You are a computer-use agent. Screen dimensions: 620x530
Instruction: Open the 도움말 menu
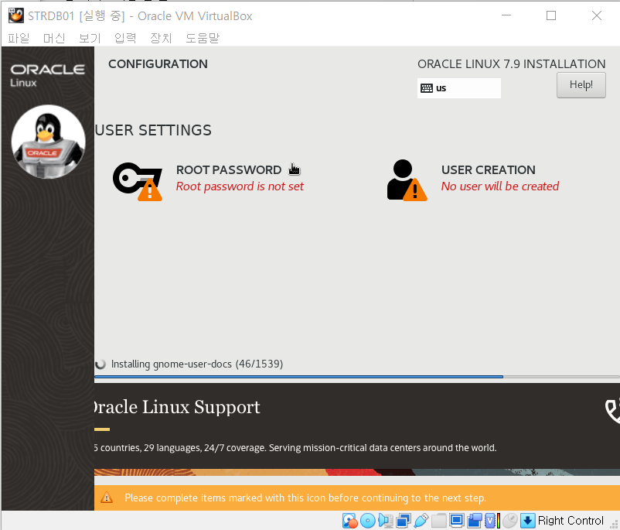pos(203,38)
